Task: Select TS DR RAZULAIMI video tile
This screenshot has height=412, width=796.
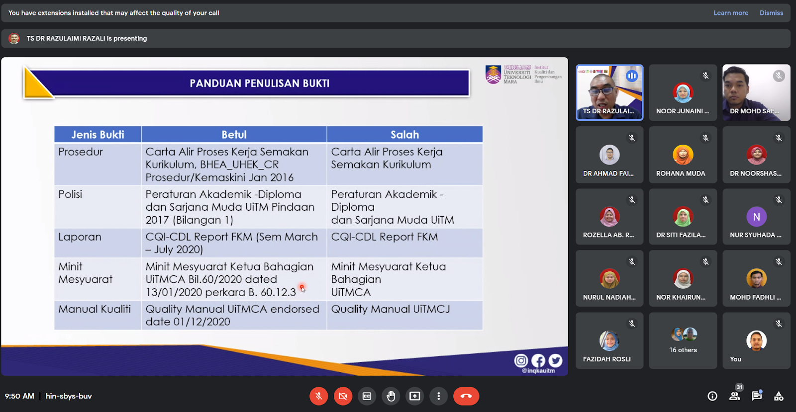Action: [609, 92]
